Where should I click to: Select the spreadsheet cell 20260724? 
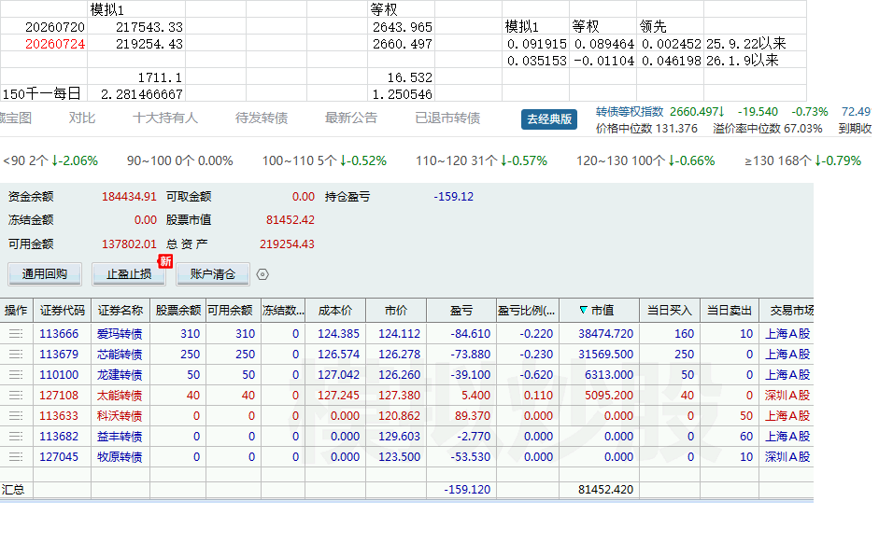(44, 44)
